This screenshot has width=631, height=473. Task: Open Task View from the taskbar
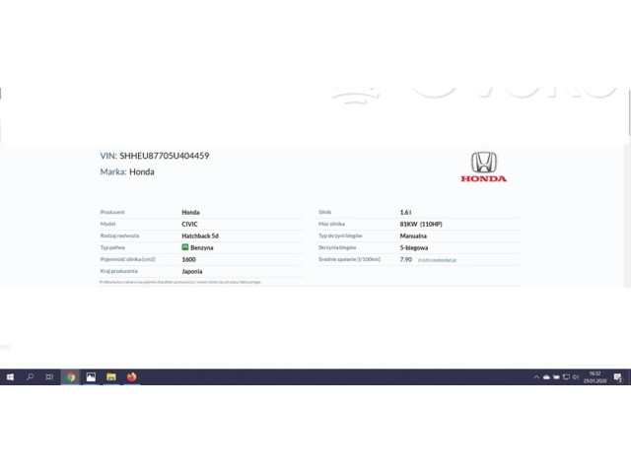pyautogui.click(x=49, y=376)
